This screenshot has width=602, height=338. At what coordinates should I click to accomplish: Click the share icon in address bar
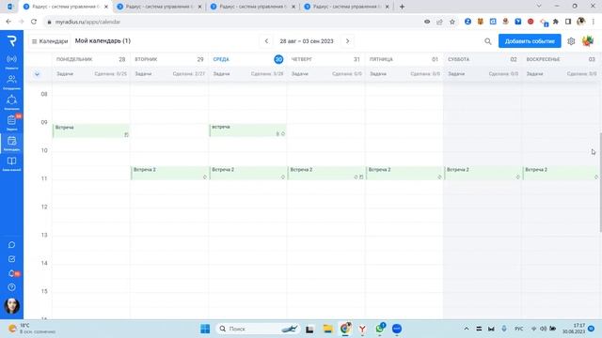point(439,22)
